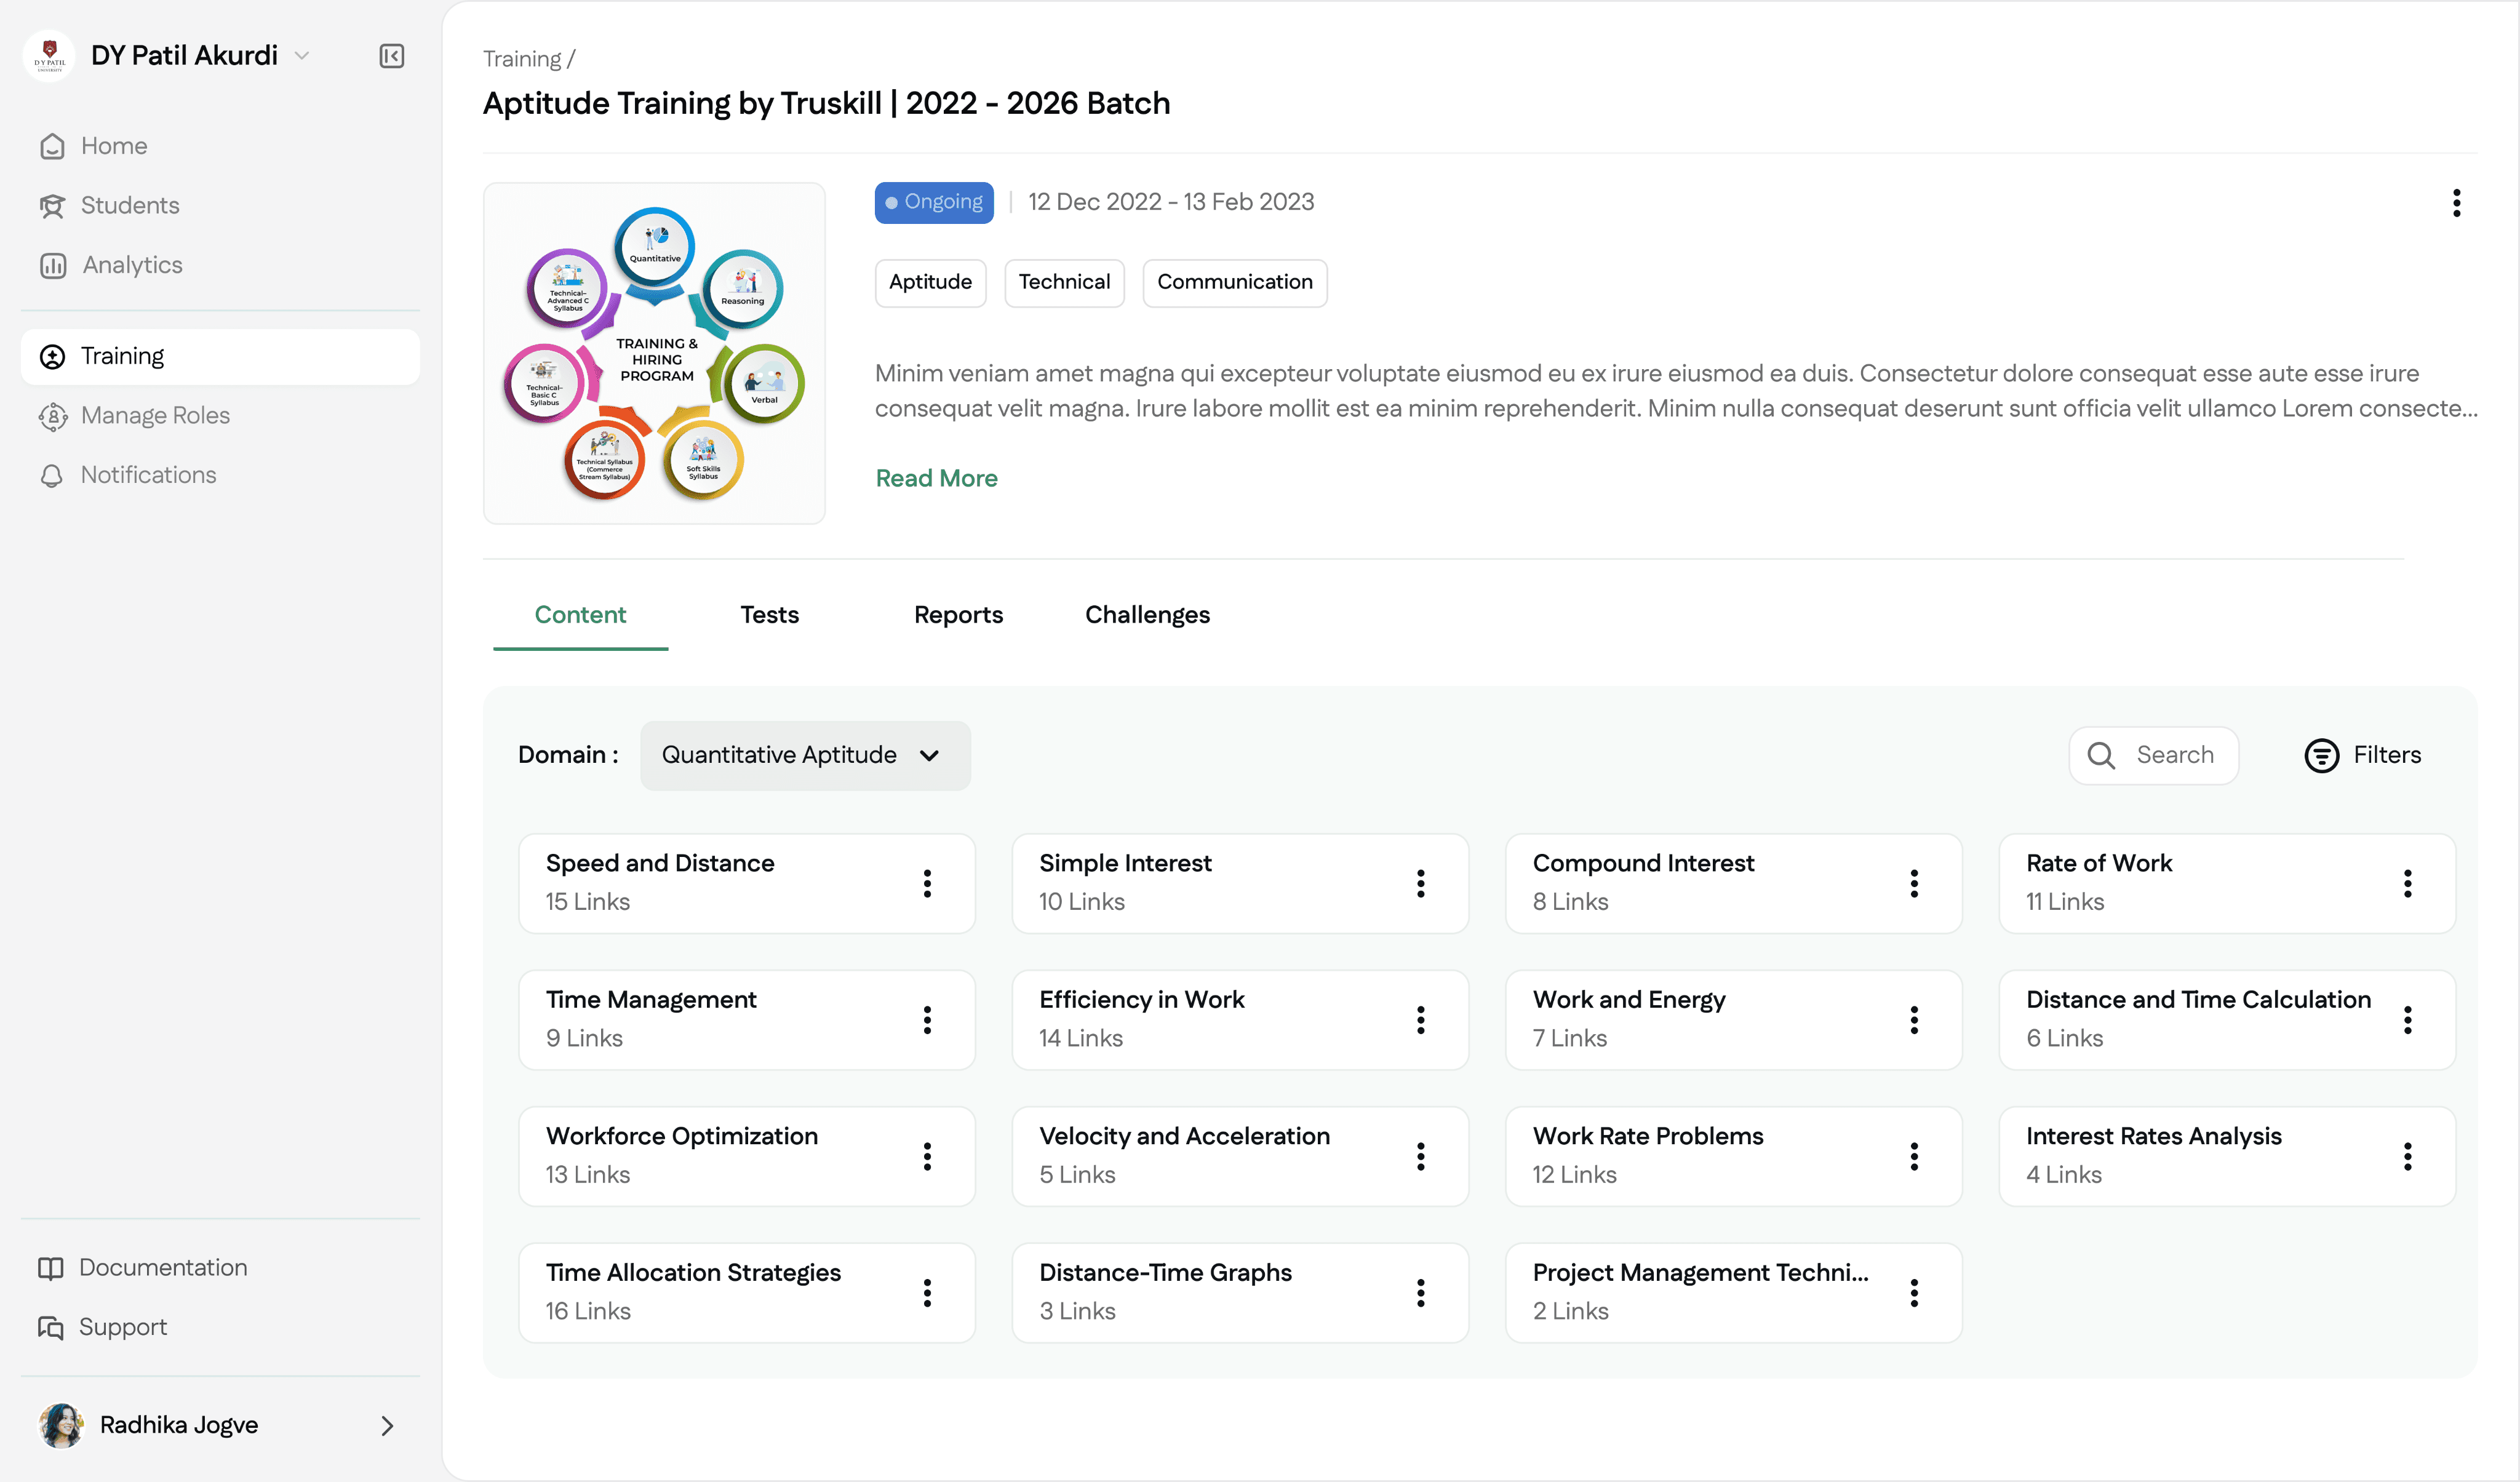The image size is (2520, 1482).
Task: Click the Students graduation cap icon
Action: pyautogui.click(x=53, y=206)
